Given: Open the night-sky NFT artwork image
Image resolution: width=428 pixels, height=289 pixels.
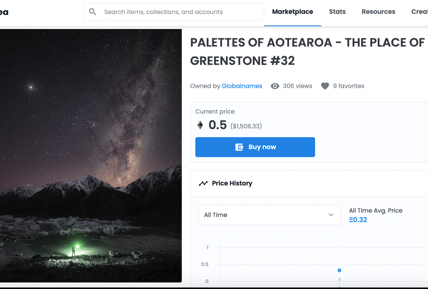Looking at the screenshot, I should point(91,155).
